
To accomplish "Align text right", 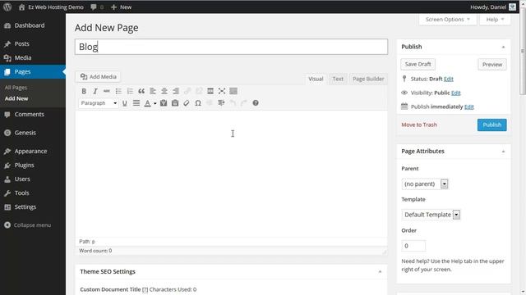I will [176, 91].
